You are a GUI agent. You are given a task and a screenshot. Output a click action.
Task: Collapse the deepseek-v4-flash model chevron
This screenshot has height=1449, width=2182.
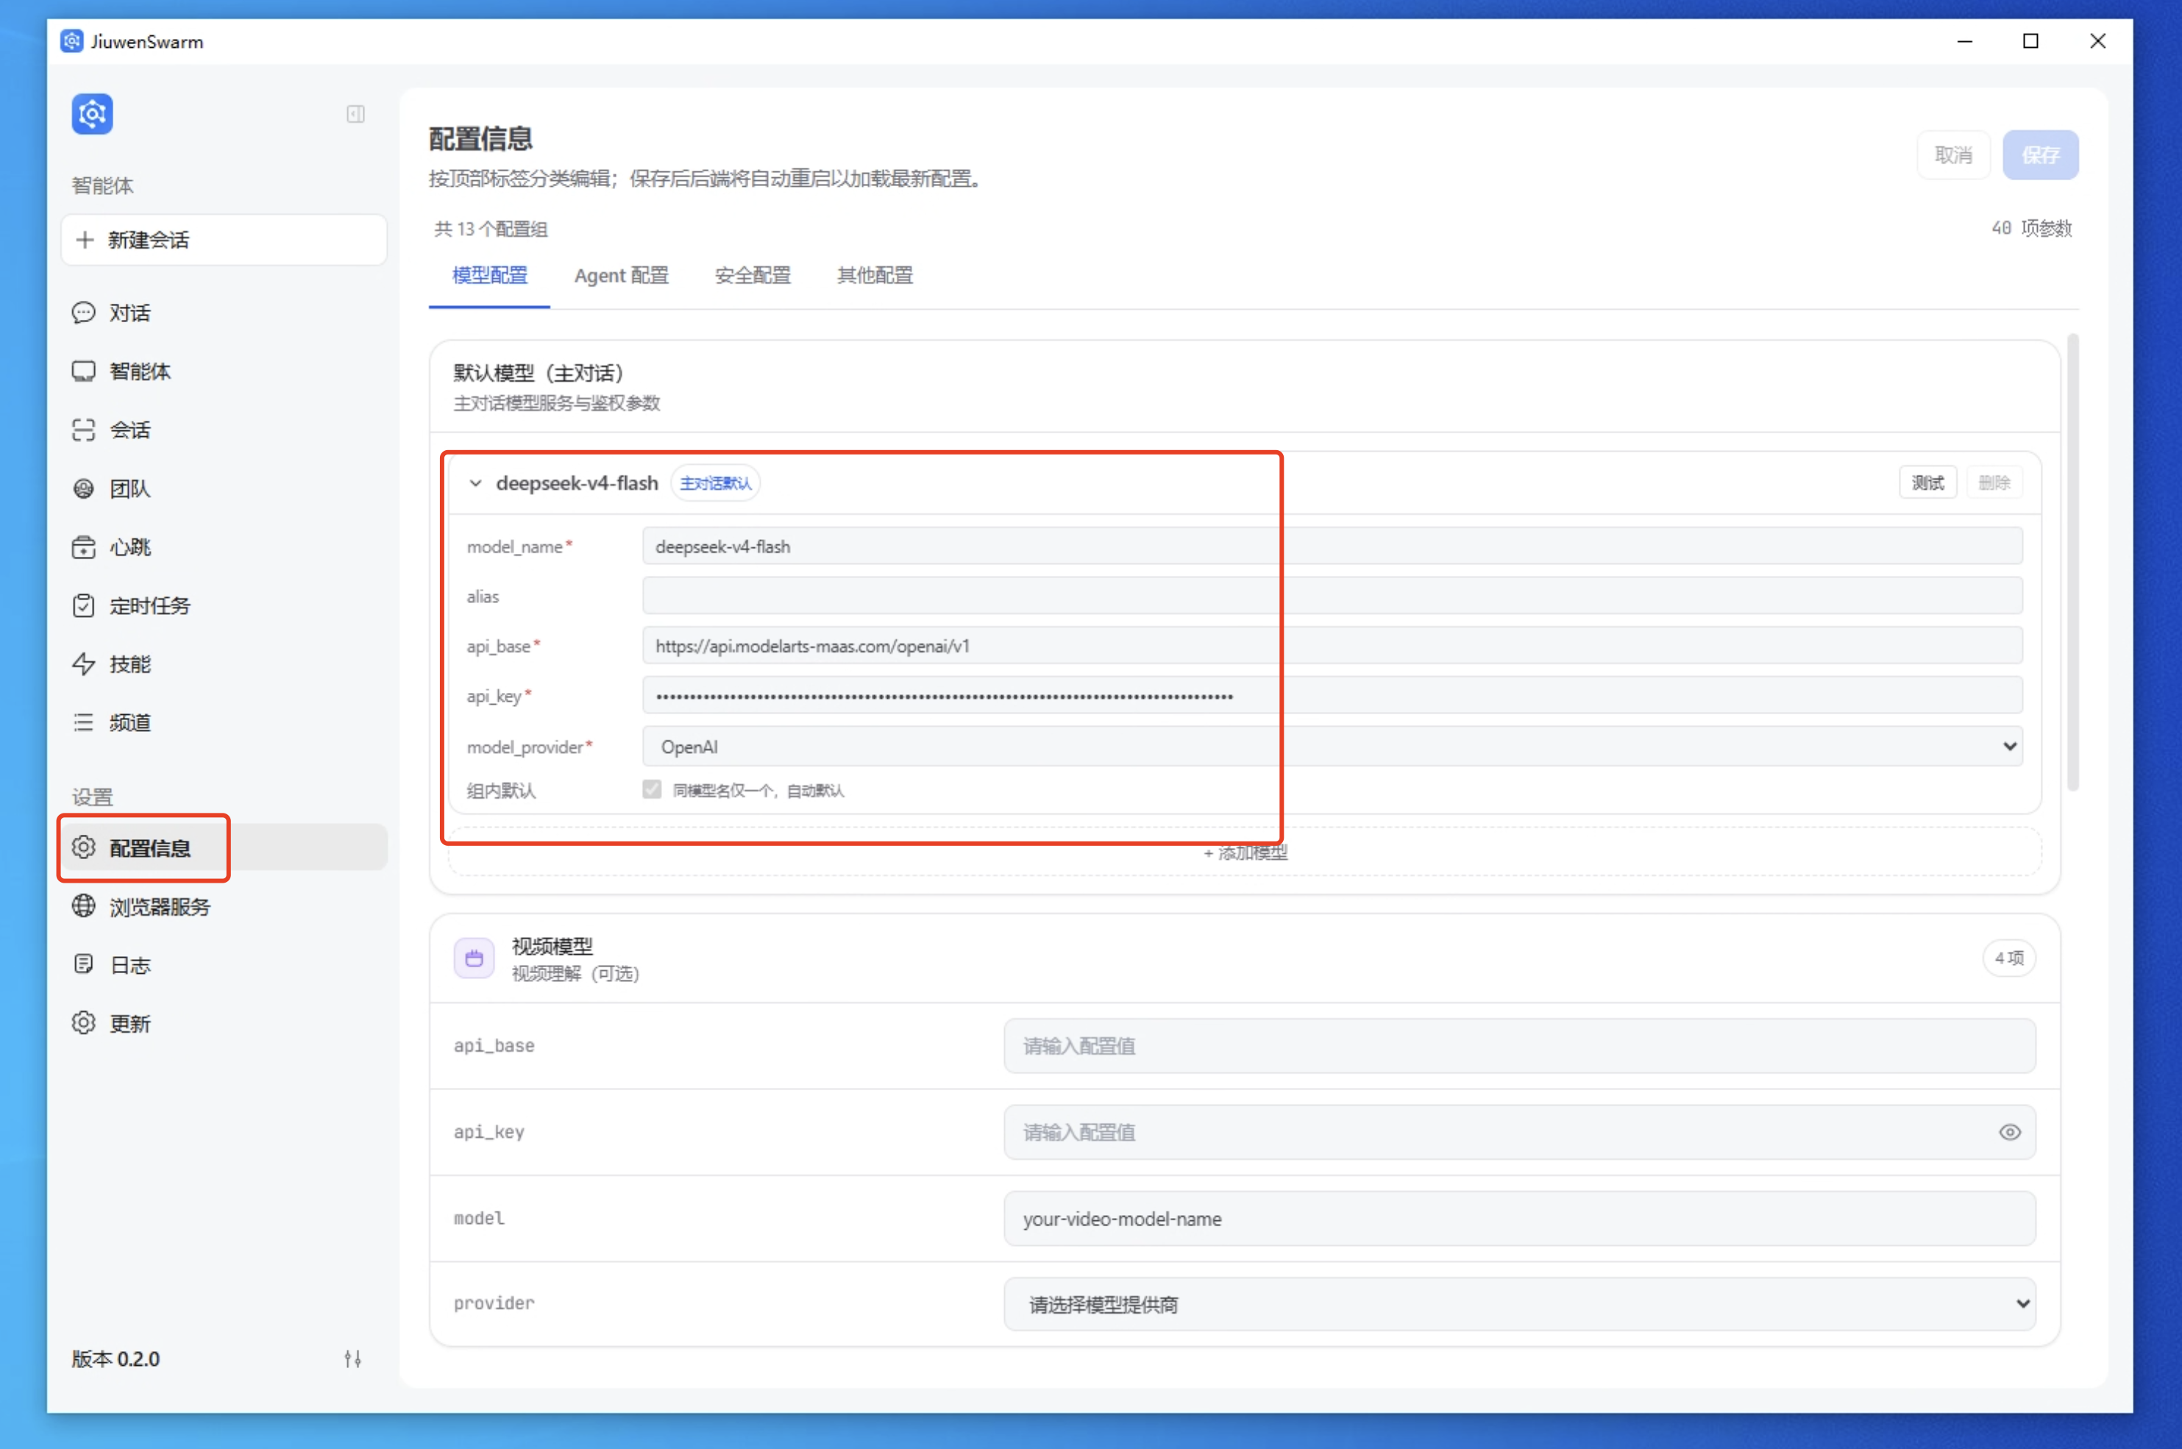pyautogui.click(x=475, y=483)
